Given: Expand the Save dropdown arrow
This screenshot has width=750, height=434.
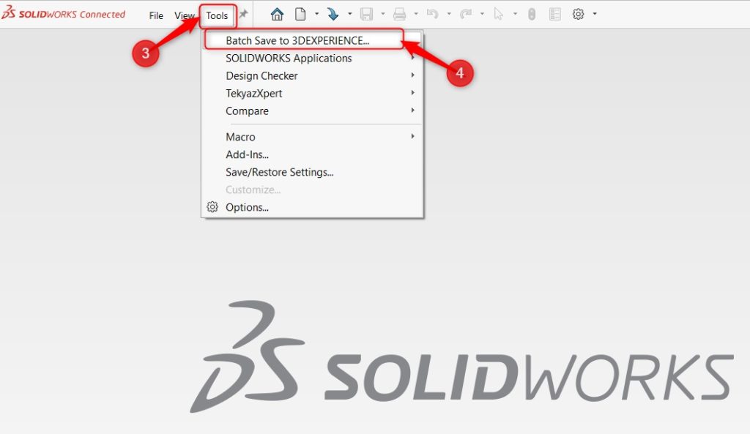Looking at the screenshot, I should [382, 14].
